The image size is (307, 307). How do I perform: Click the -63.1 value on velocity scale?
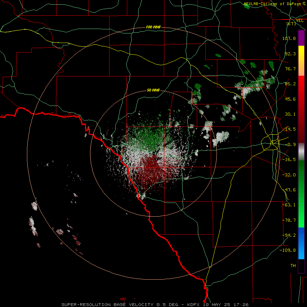point(289,205)
